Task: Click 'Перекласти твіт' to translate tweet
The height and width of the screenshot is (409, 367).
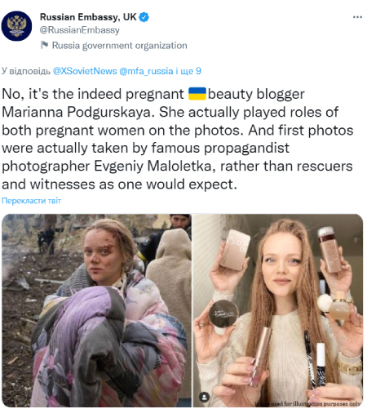Action: pyautogui.click(x=31, y=201)
